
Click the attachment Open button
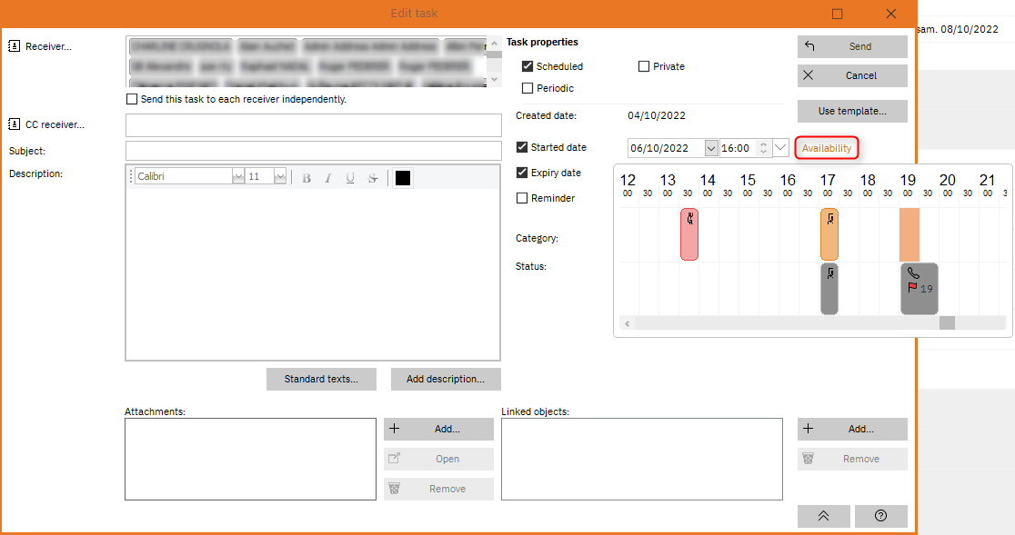[438, 459]
